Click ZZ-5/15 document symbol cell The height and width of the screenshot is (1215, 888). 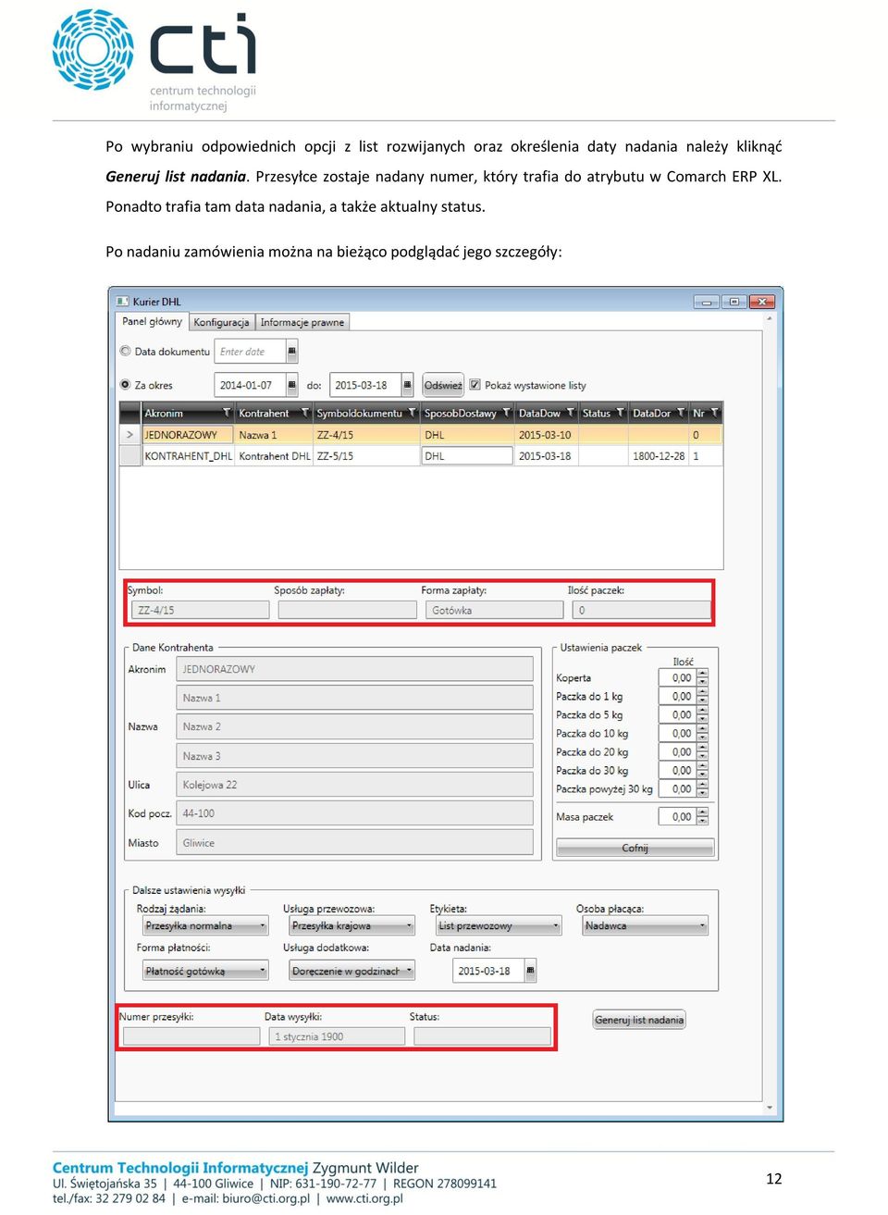click(366, 456)
